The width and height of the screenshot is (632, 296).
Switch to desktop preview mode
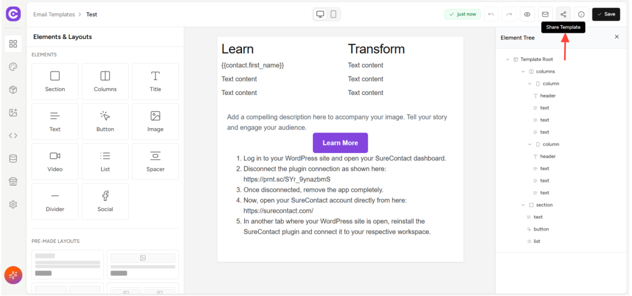(320, 14)
